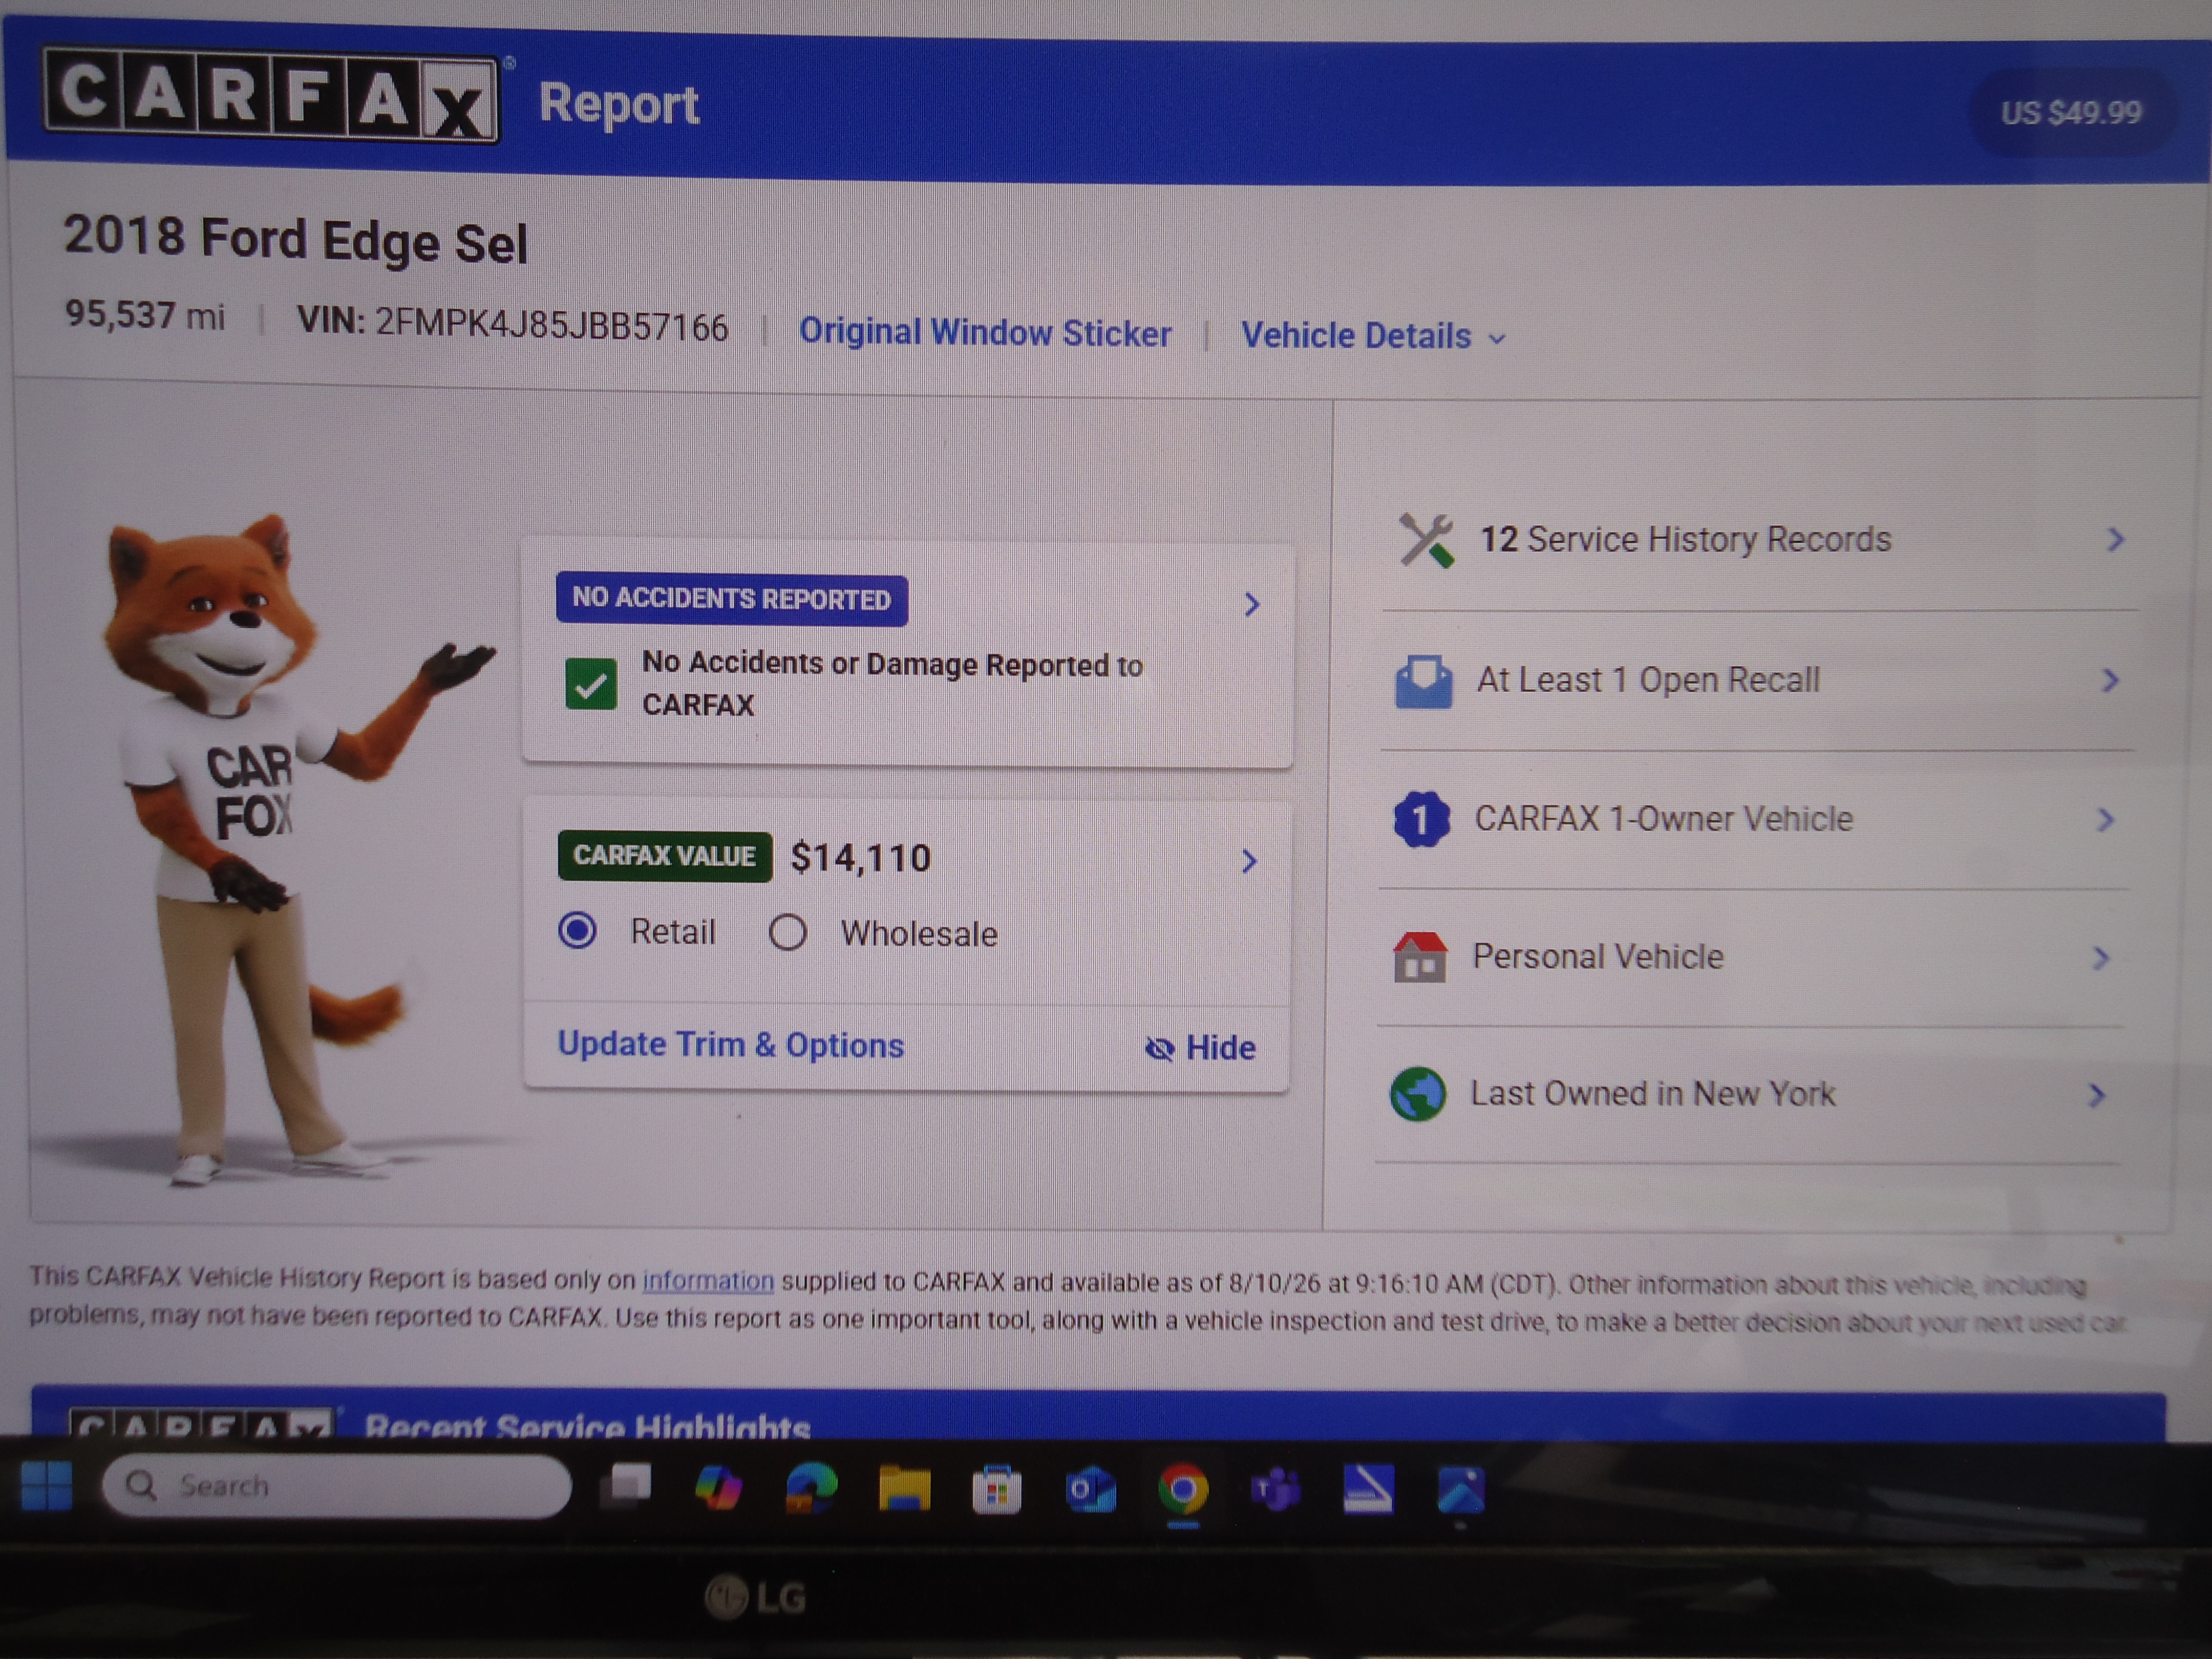Image resolution: width=2212 pixels, height=1659 pixels.
Task: Select the Retail value option
Action: pos(577,931)
